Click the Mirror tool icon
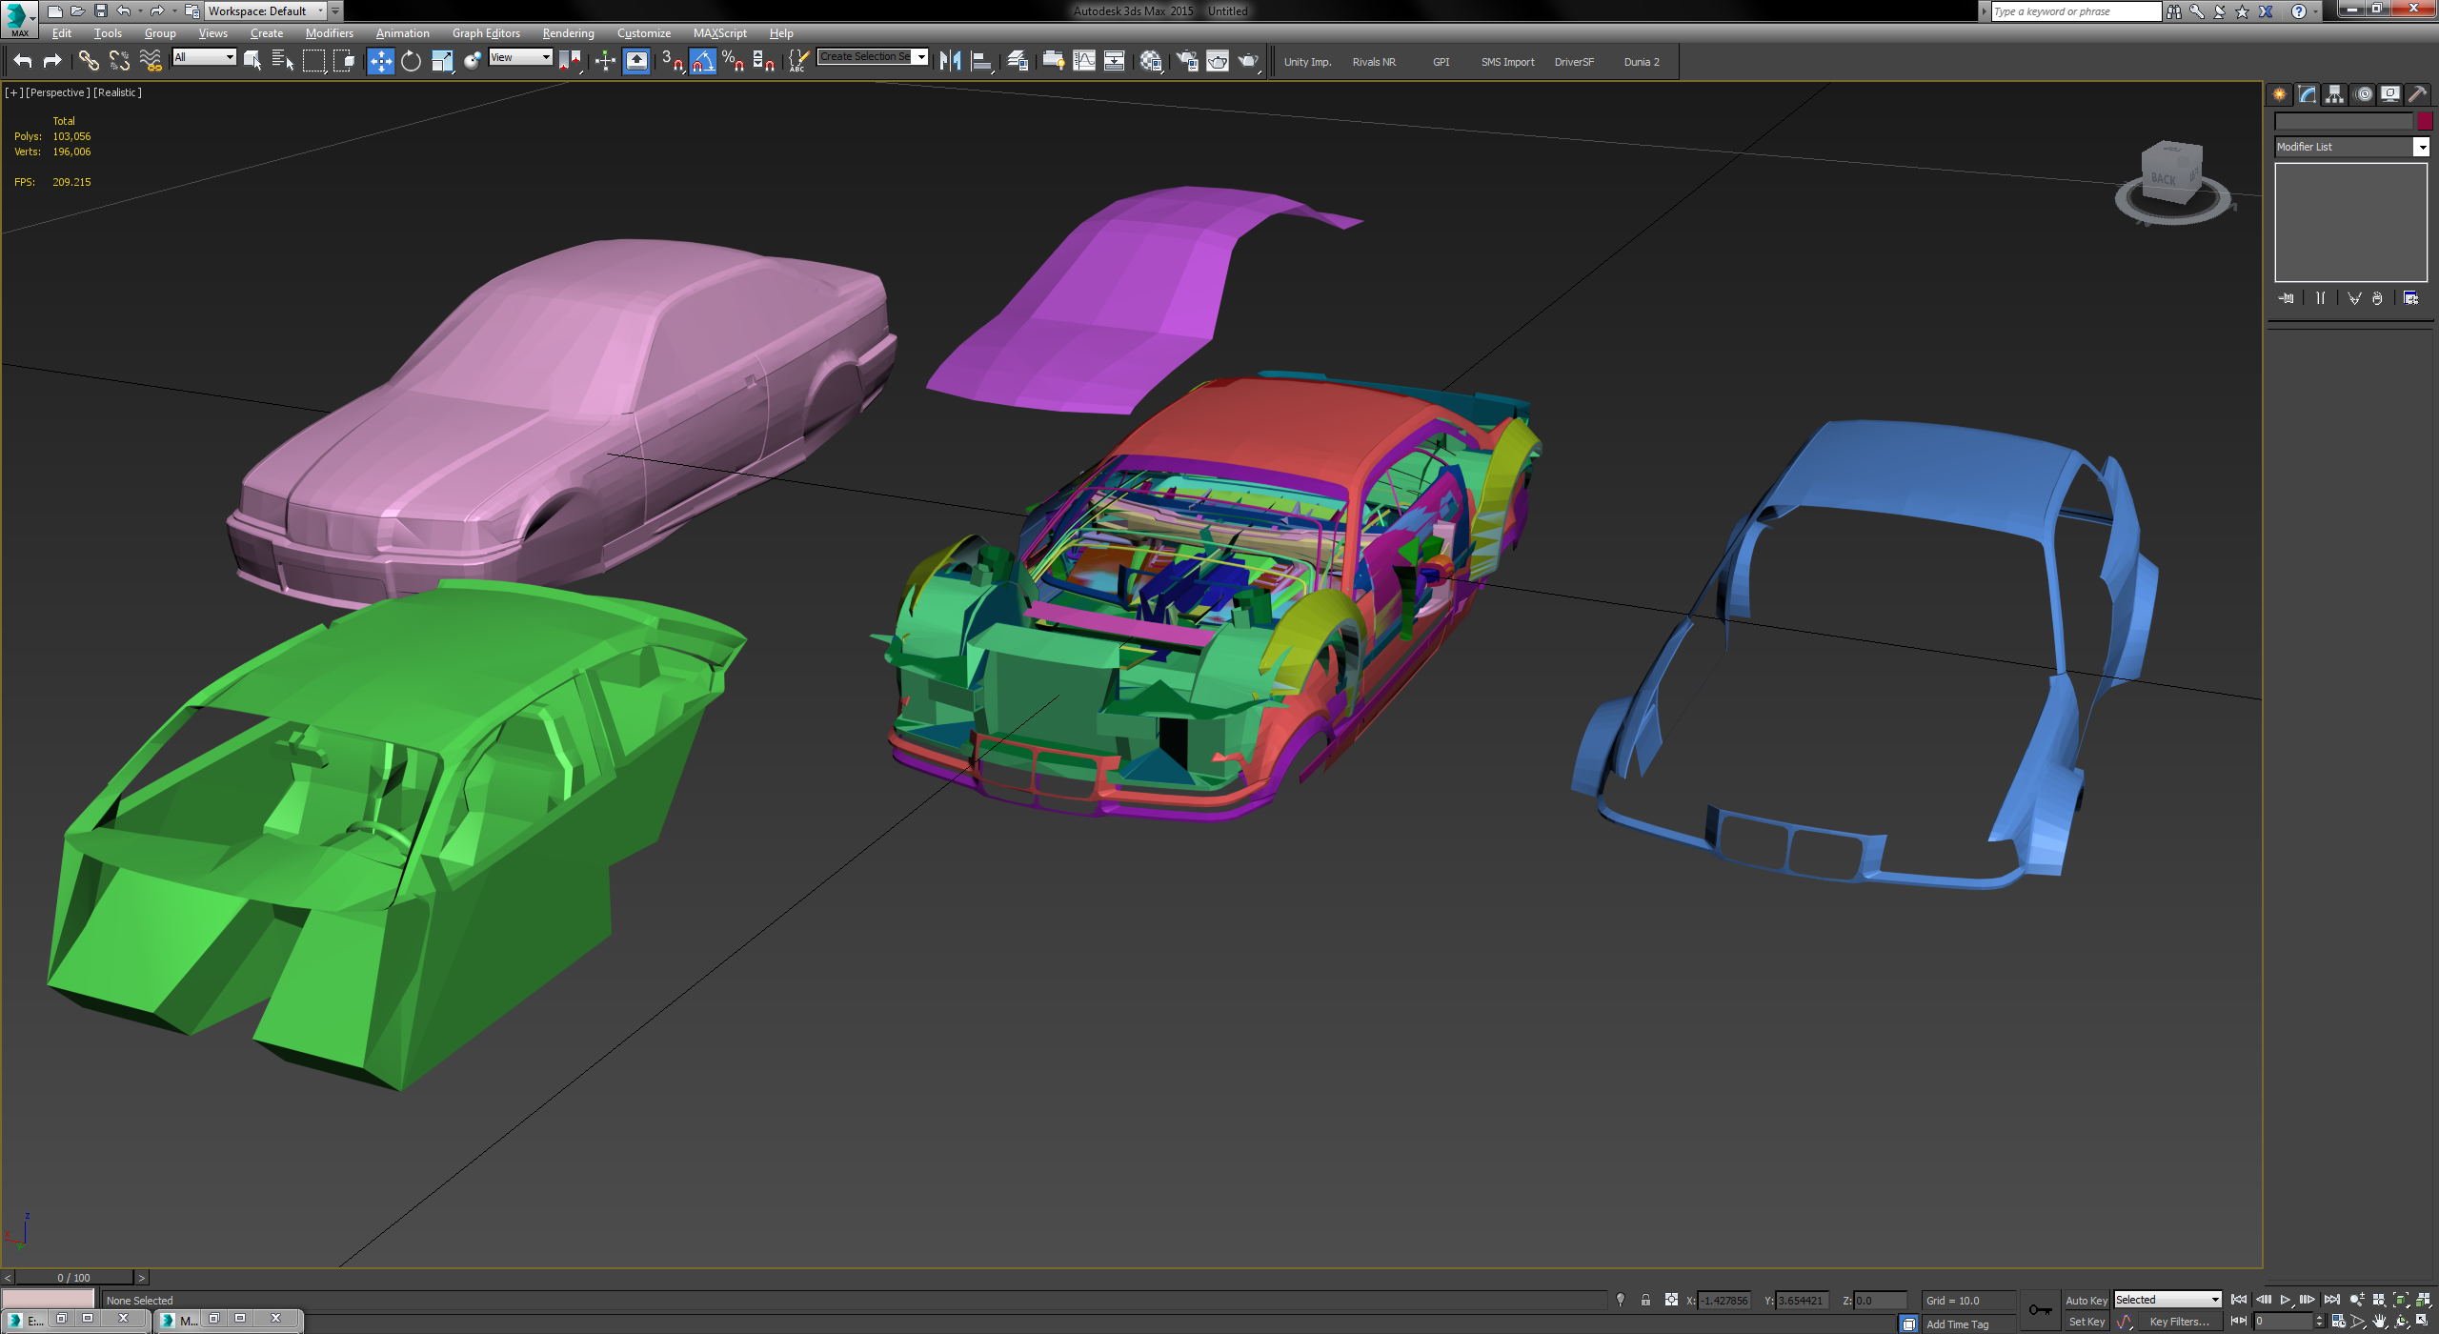The height and width of the screenshot is (1334, 2439). [950, 60]
